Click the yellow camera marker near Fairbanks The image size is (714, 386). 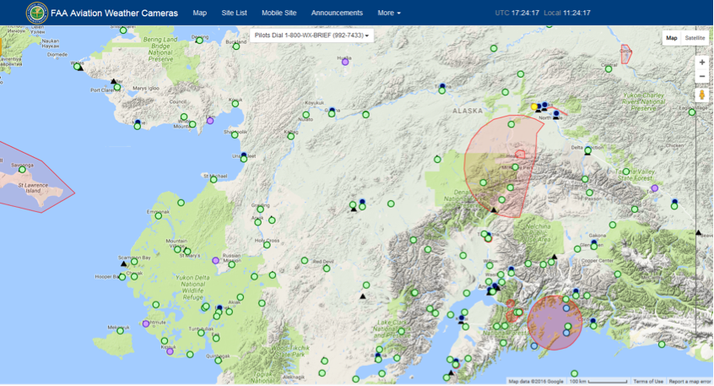(535, 106)
